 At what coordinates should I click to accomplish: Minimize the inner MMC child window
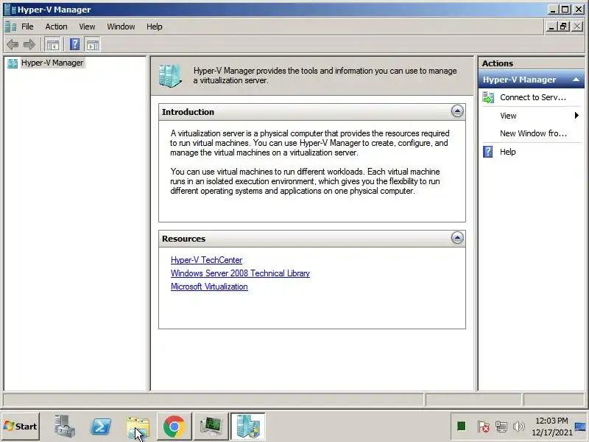click(x=551, y=27)
